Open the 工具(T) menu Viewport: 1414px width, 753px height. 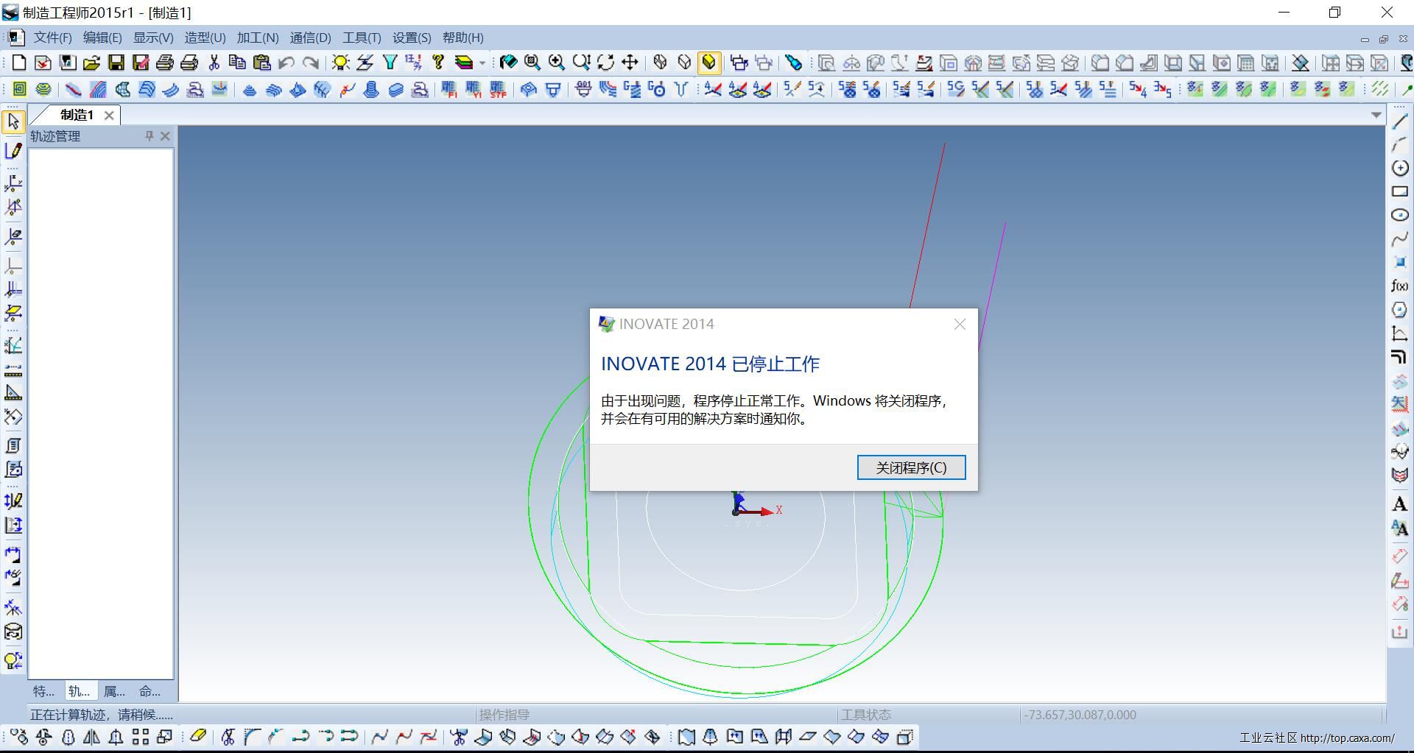[x=362, y=38]
